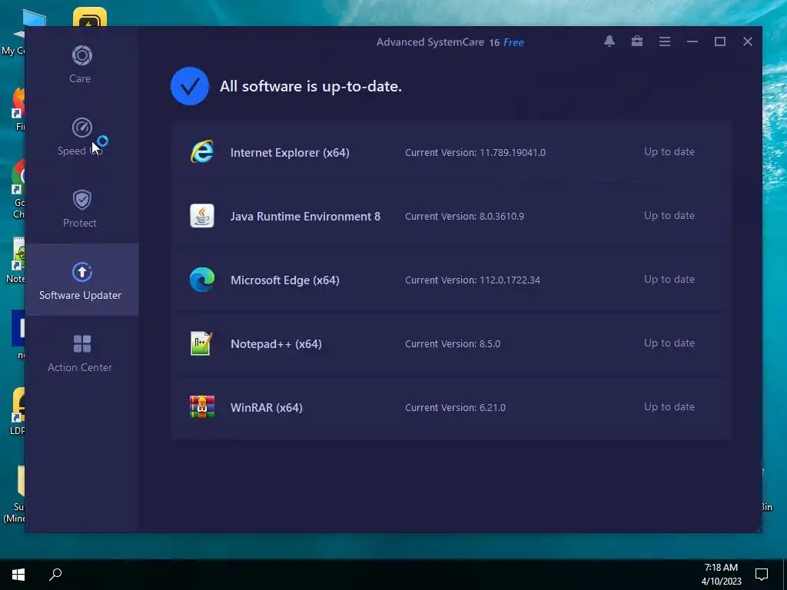
Task: Select the Microsoft Edge (x64) name
Action: click(x=284, y=280)
